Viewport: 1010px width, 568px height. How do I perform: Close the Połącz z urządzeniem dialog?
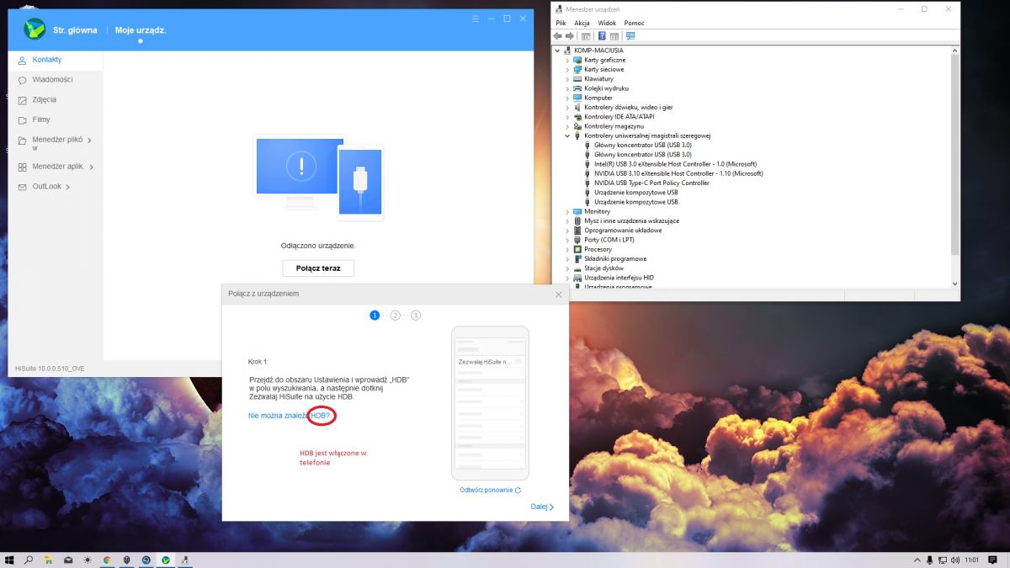pos(559,294)
